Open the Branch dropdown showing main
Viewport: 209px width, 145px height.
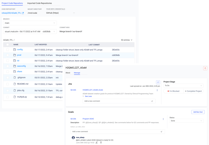(30, 23)
